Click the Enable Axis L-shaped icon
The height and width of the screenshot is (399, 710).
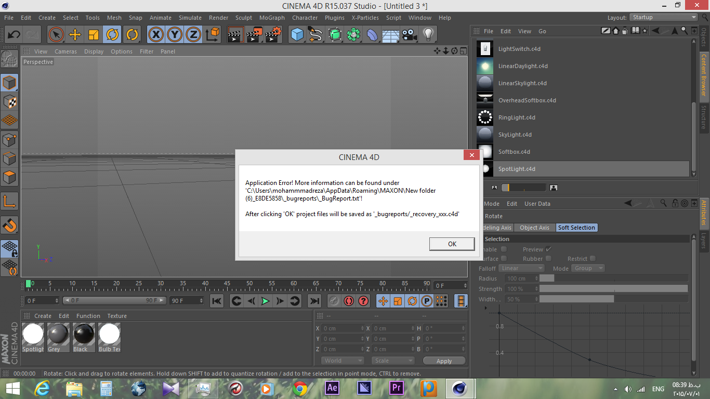pos(9,201)
